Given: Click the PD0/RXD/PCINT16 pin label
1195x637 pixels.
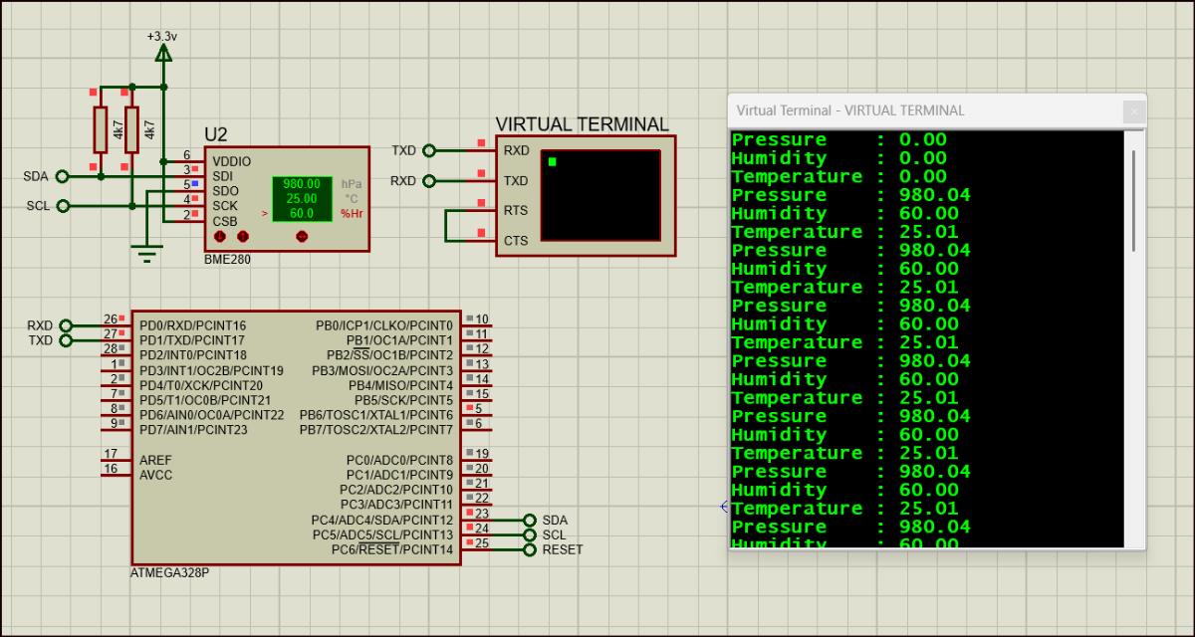Looking at the screenshot, I should pos(193,325).
